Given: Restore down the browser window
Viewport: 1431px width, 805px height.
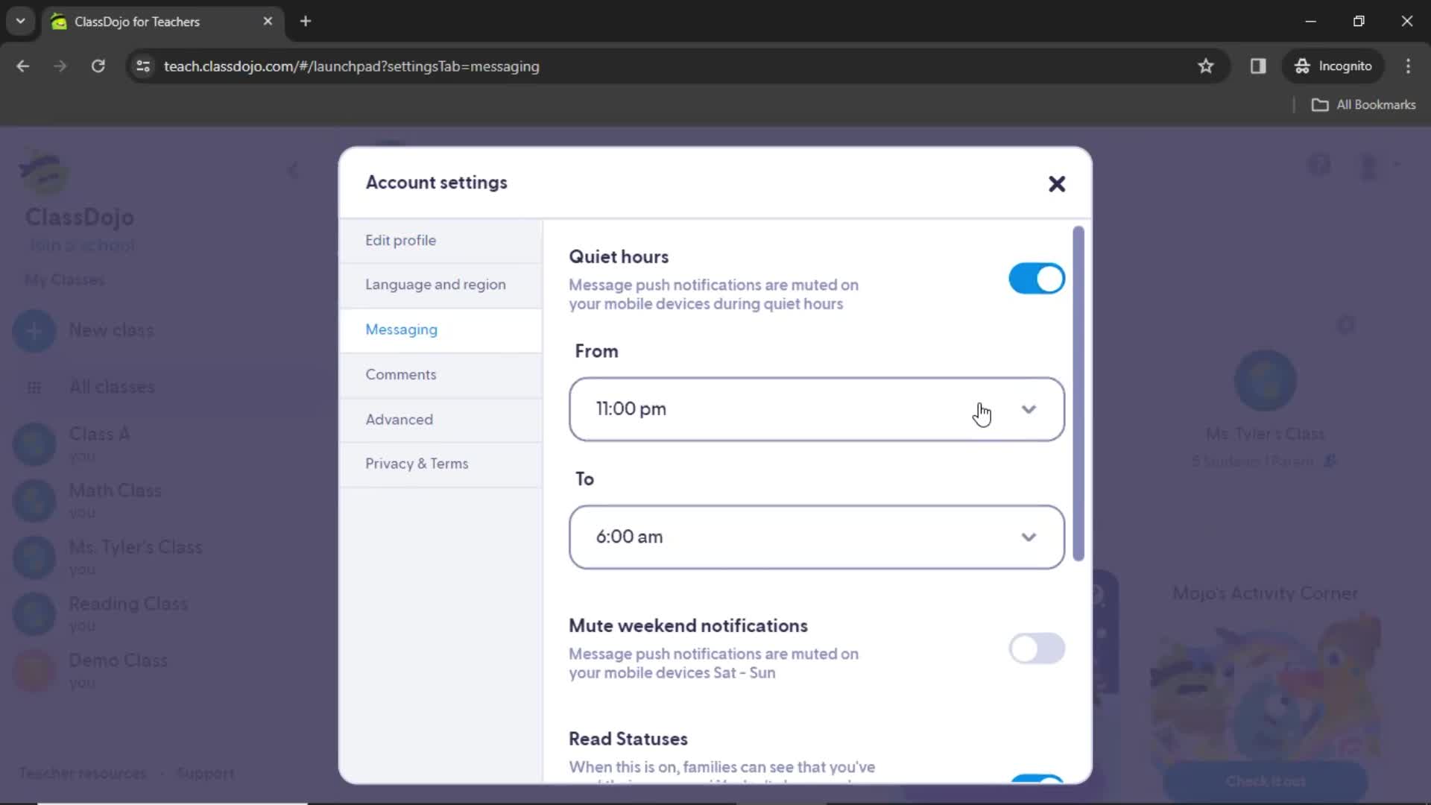Looking at the screenshot, I should coord(1359,22).
